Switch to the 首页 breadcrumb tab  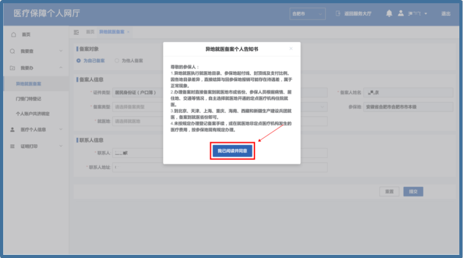coord(90,32)
